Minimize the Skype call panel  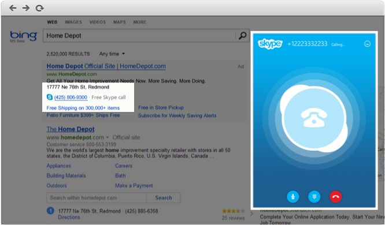pyautogui.click(x=367, y=44)
